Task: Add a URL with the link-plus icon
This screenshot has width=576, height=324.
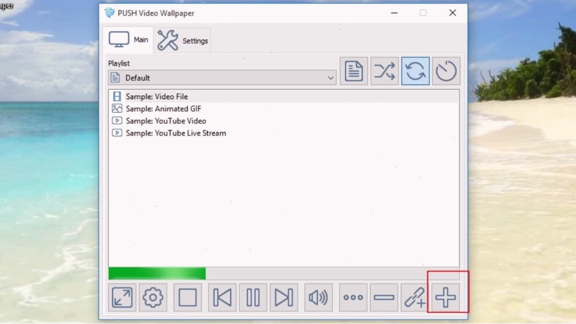Action: click(415, 297)
